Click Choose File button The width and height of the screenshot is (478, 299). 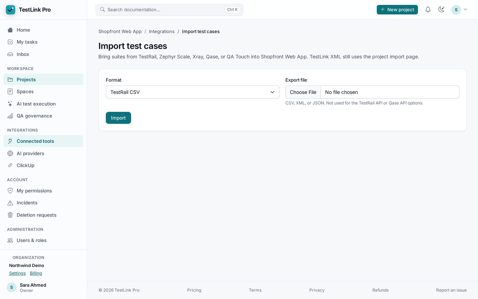point(303,92)
